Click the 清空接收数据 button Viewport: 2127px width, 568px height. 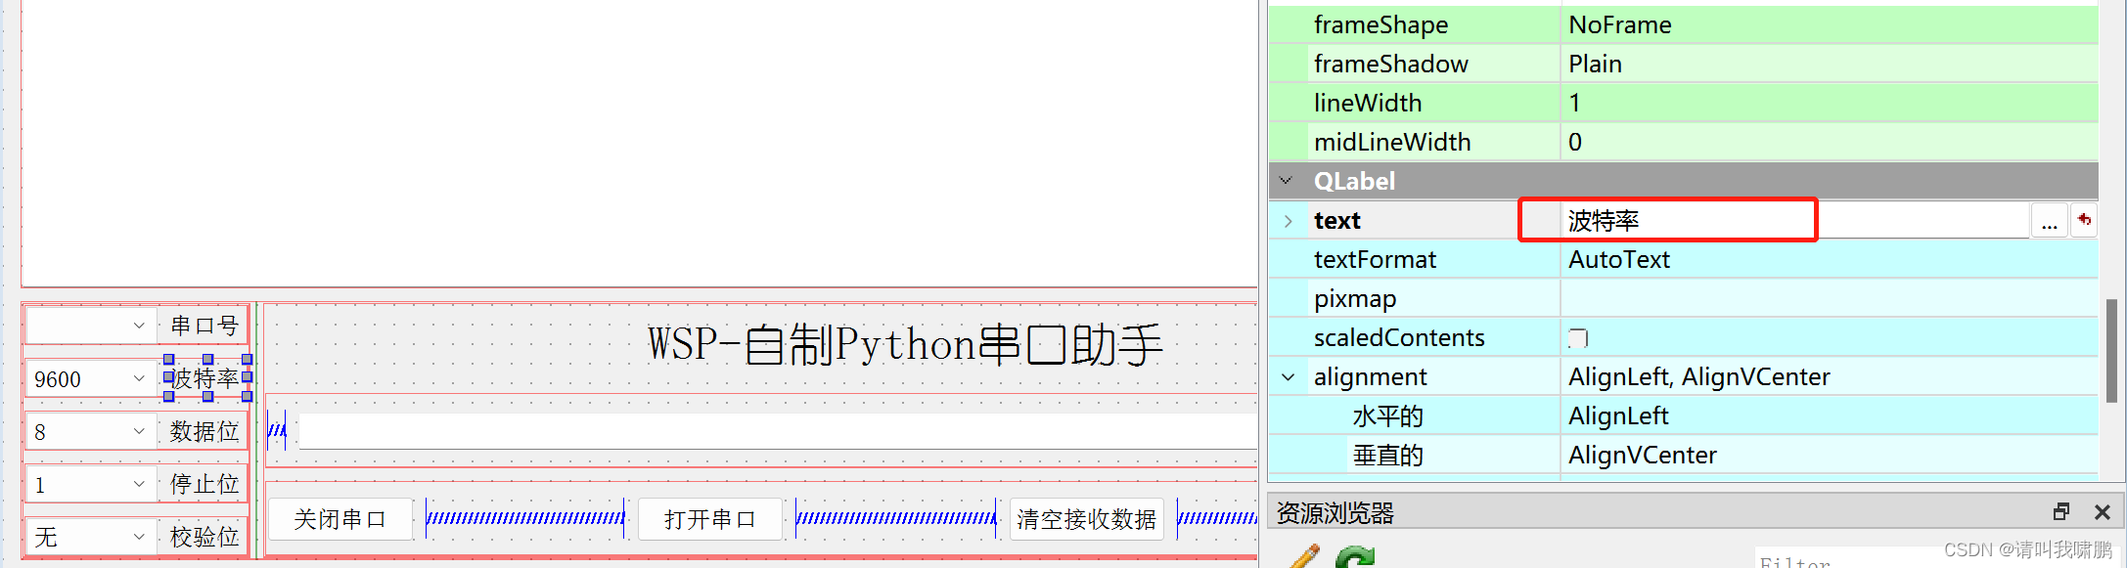[1086, 519]
